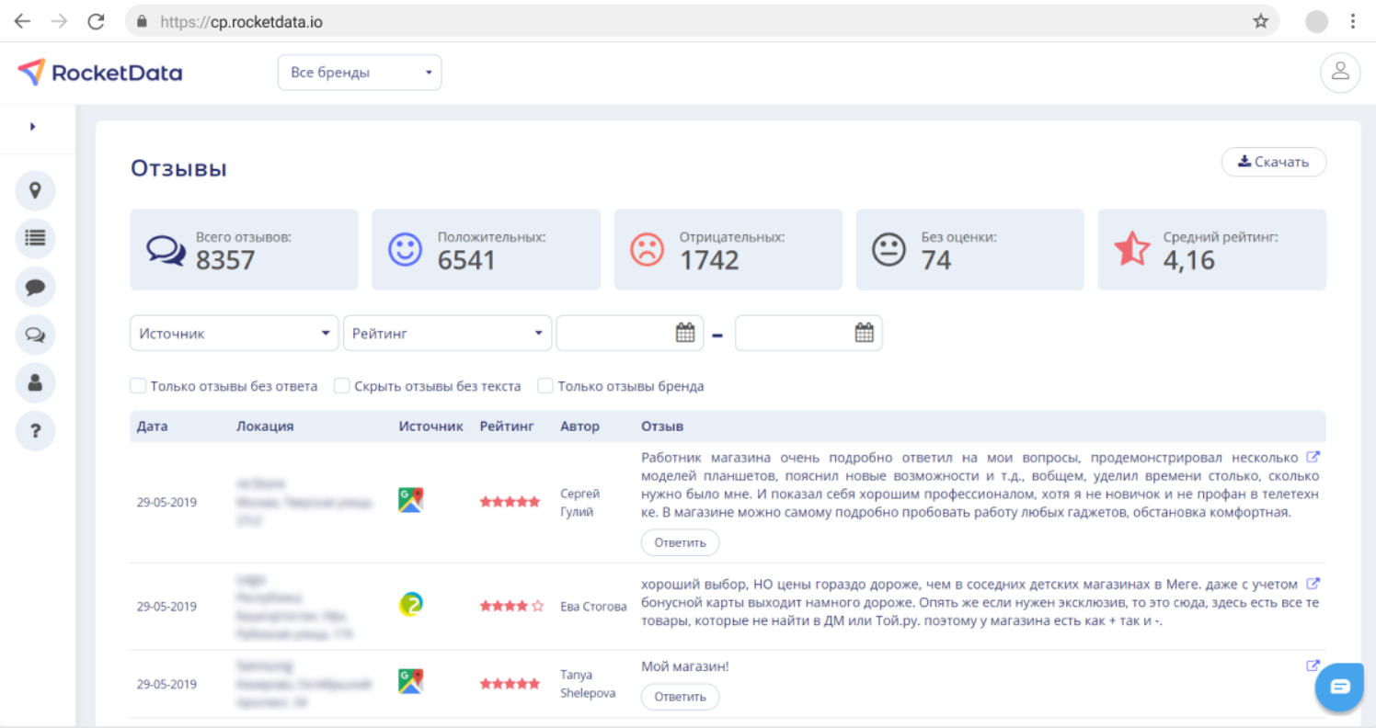This screenshot has height=728, width=1376.
Task: Enable 'Только отзывы бренда'
Action: (545, 386)
